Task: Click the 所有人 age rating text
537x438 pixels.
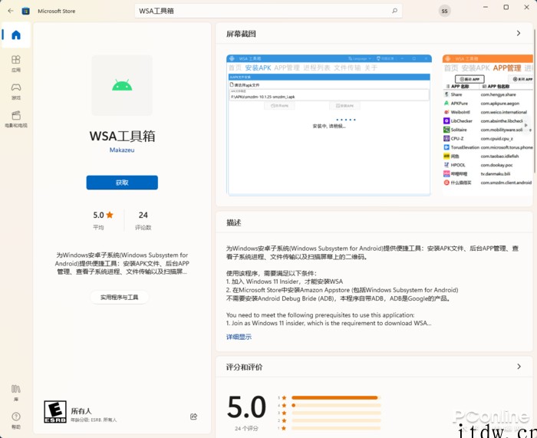Action: click(81, 411)
